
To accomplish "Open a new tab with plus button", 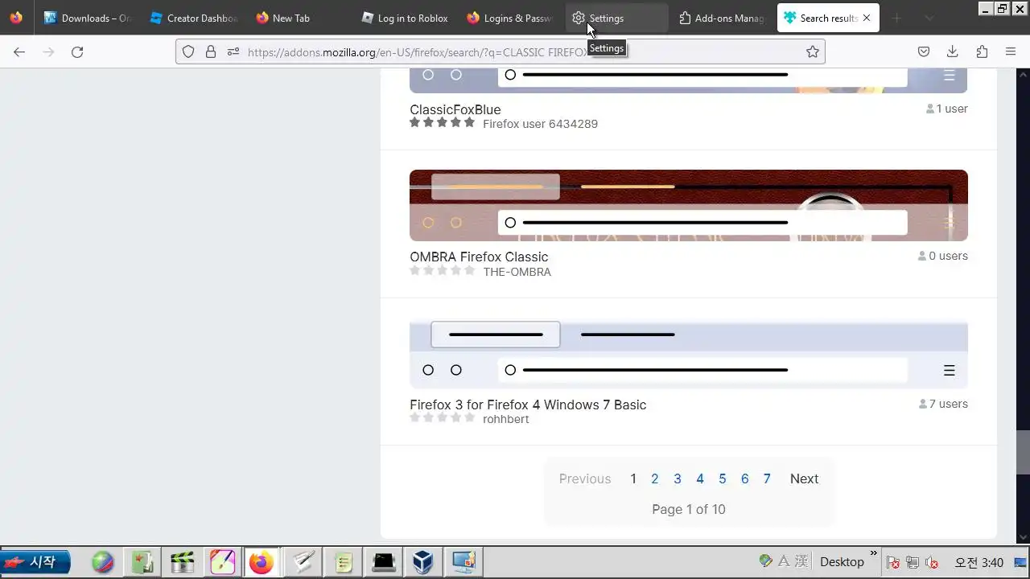I will (x=896, y=18).
